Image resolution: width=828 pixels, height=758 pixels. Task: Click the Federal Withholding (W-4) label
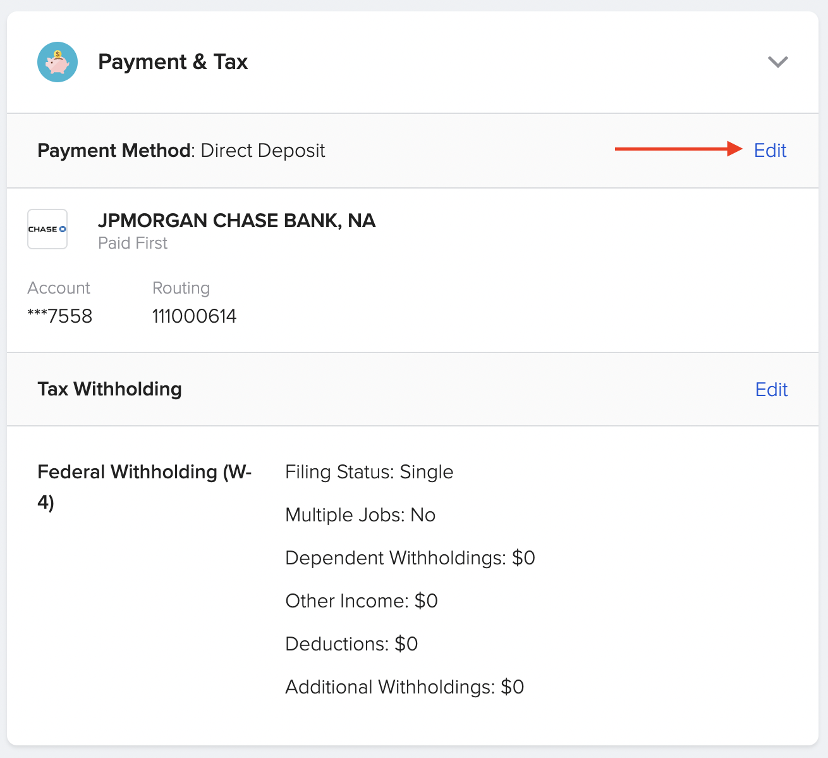click(144, 486)
